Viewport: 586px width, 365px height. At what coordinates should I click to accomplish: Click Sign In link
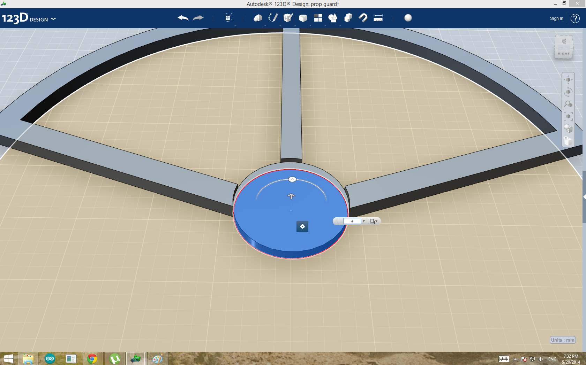(556, 18)
